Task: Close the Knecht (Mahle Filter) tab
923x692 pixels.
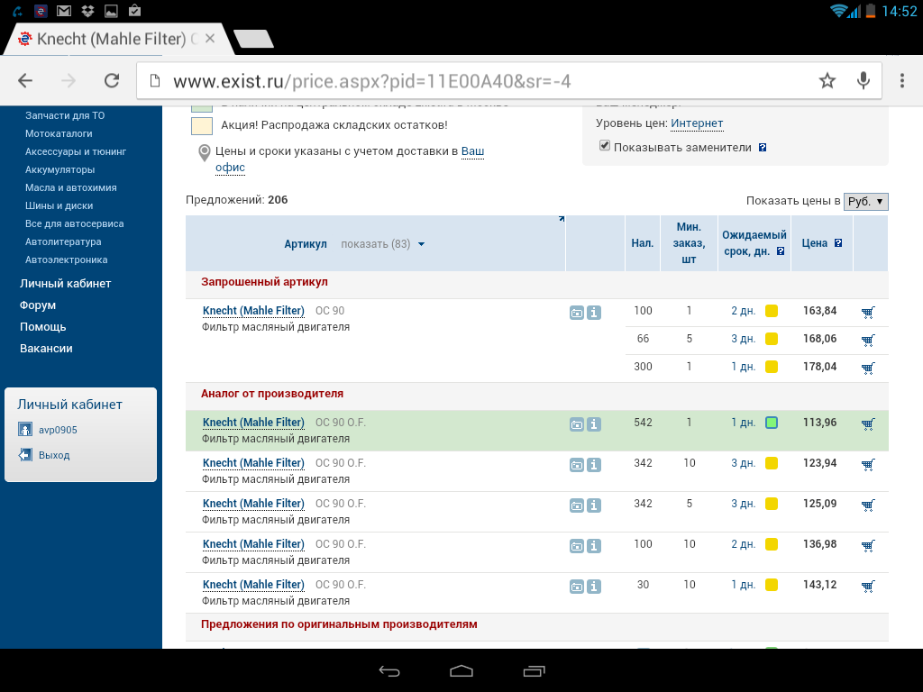Action: click(x=210, y=39)
